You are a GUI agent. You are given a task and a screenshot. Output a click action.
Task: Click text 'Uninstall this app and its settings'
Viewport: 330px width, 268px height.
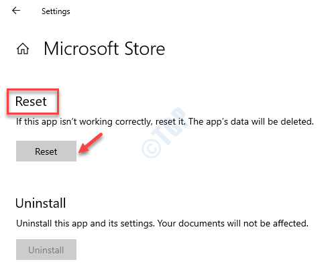[x=85, y=223]
